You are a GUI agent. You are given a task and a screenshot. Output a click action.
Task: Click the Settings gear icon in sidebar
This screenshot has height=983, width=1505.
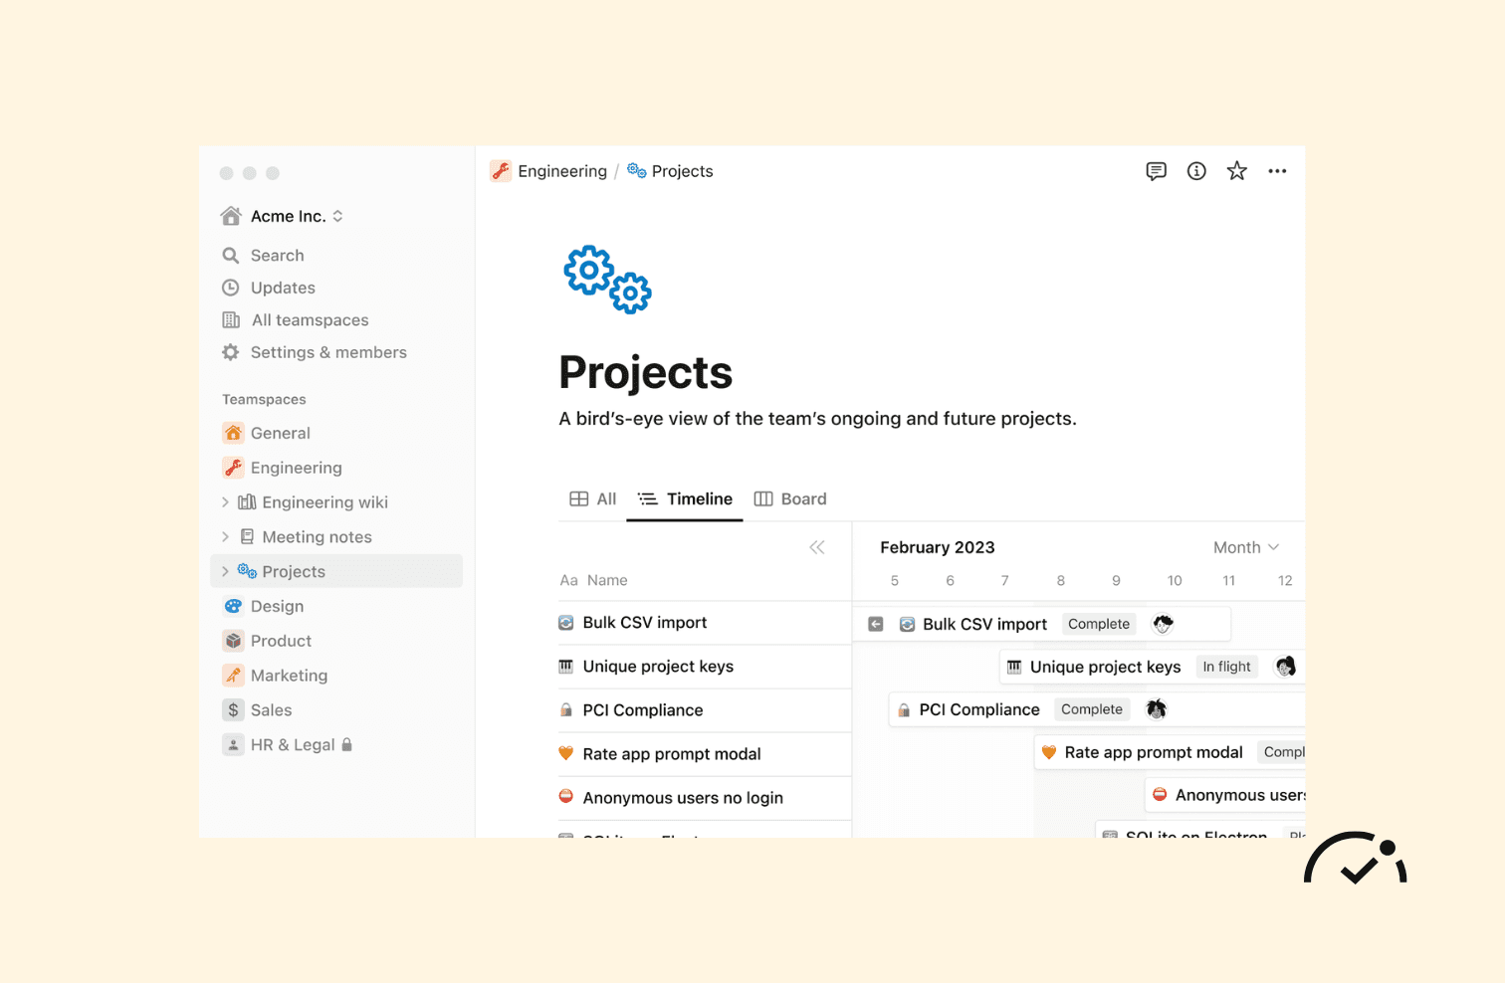point(231,352)
